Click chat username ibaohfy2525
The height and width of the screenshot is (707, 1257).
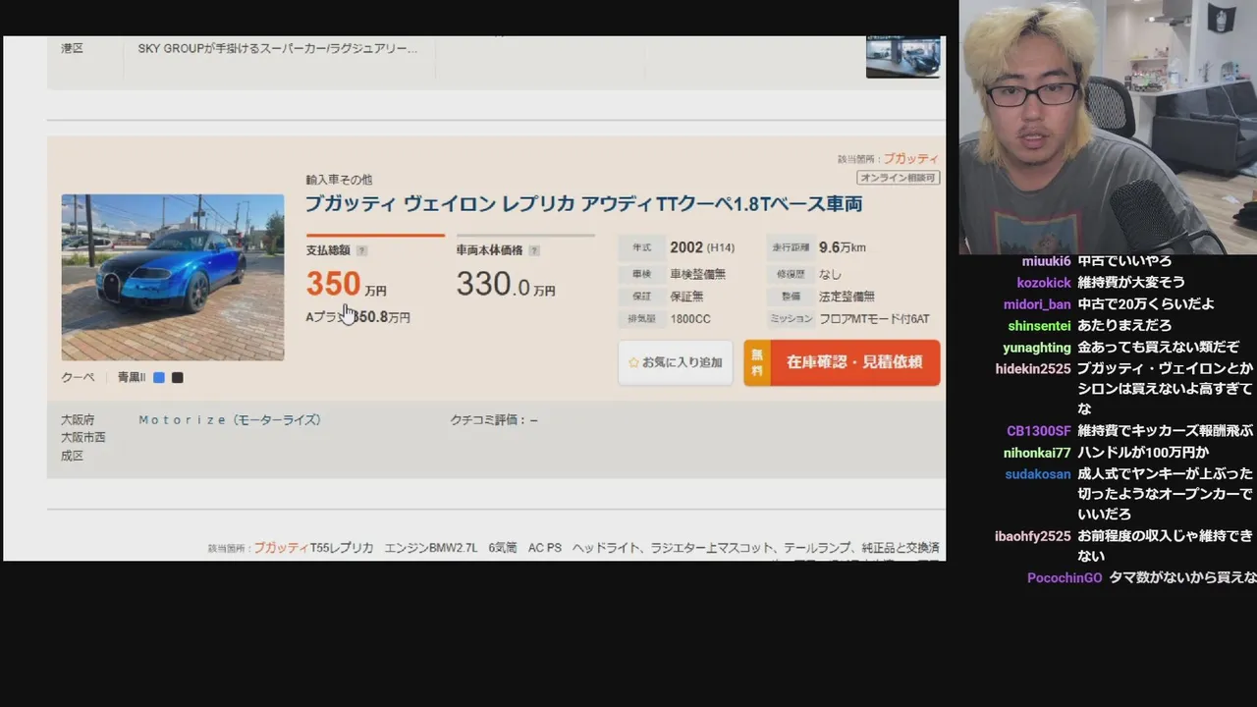pos(1033,536)
